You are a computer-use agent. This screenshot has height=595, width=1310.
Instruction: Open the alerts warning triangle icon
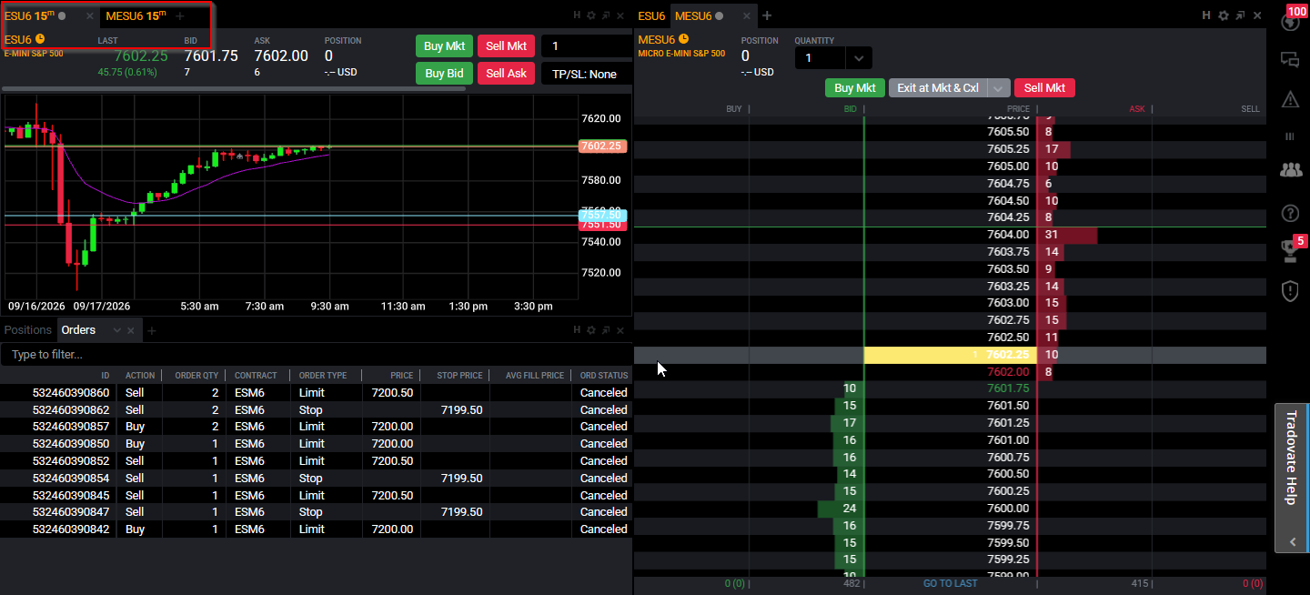[1289, 99]
